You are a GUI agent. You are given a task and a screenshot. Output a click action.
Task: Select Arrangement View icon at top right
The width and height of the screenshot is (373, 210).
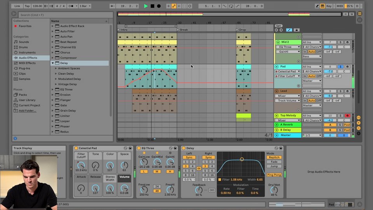(360, 14)
